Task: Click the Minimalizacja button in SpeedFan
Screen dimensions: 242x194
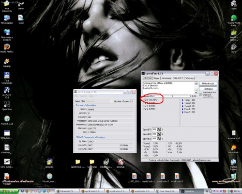Action: (208, 83)
